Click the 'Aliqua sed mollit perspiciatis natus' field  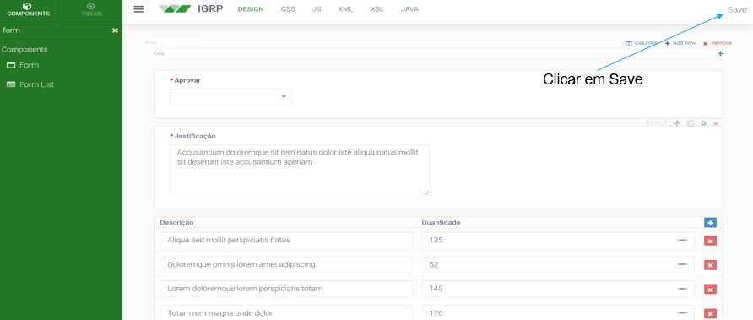286,240
